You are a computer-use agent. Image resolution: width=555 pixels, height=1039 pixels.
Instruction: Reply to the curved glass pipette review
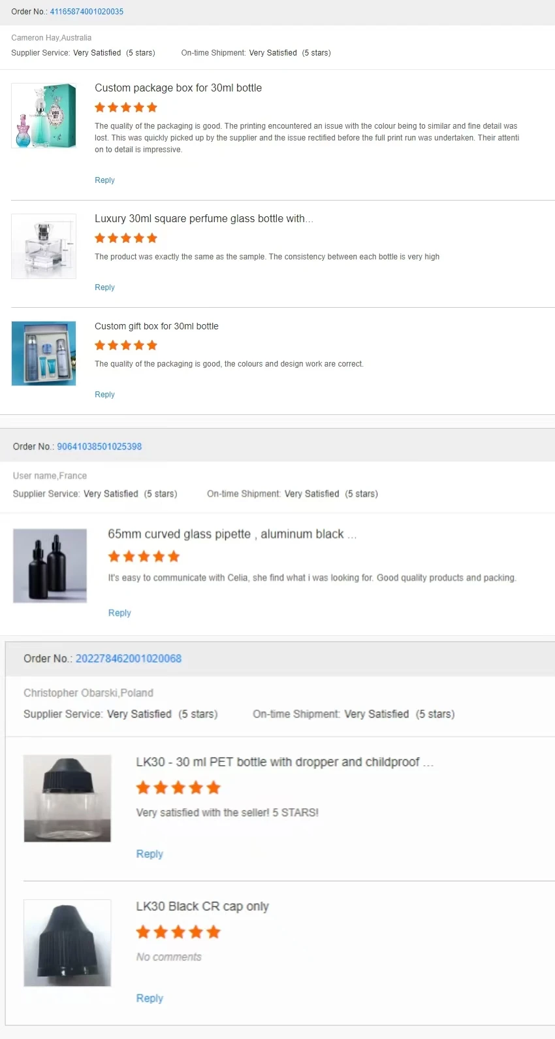[x=119, y=613]
